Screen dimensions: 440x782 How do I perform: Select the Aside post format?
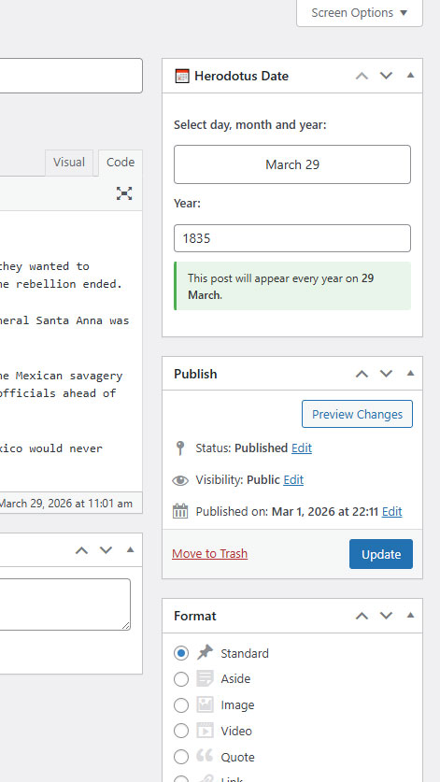(x=181, y=679)
